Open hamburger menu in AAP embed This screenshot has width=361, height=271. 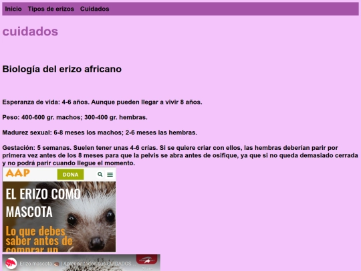pos(110,175)
